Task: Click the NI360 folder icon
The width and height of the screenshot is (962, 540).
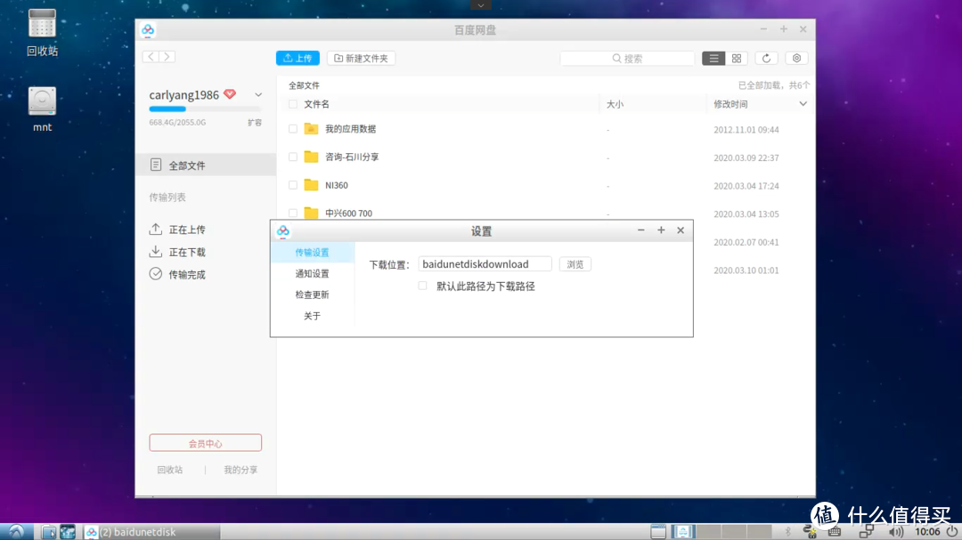Action: [x=311, y=185]
